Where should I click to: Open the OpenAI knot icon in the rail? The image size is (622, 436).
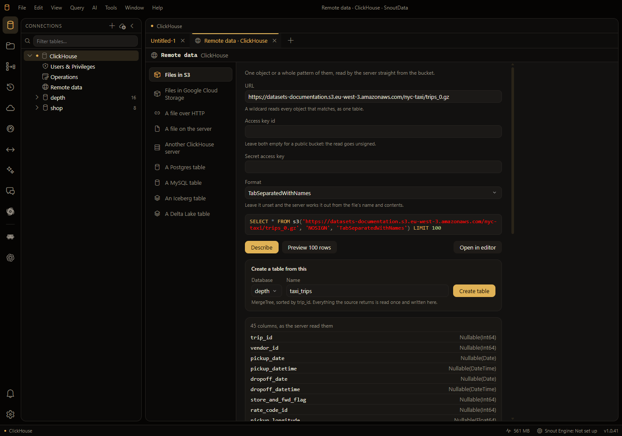click(10, 258)
